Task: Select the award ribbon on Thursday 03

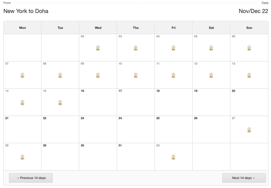Action: (x=135, y=48)
